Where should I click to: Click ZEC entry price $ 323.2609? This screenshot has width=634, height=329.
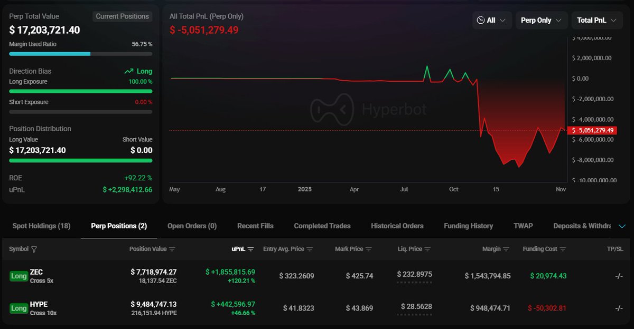296,276
